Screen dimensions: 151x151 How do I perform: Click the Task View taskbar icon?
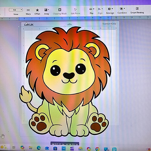coord(14,147)
